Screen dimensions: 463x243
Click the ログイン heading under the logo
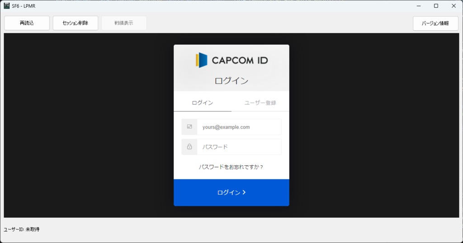231,80
